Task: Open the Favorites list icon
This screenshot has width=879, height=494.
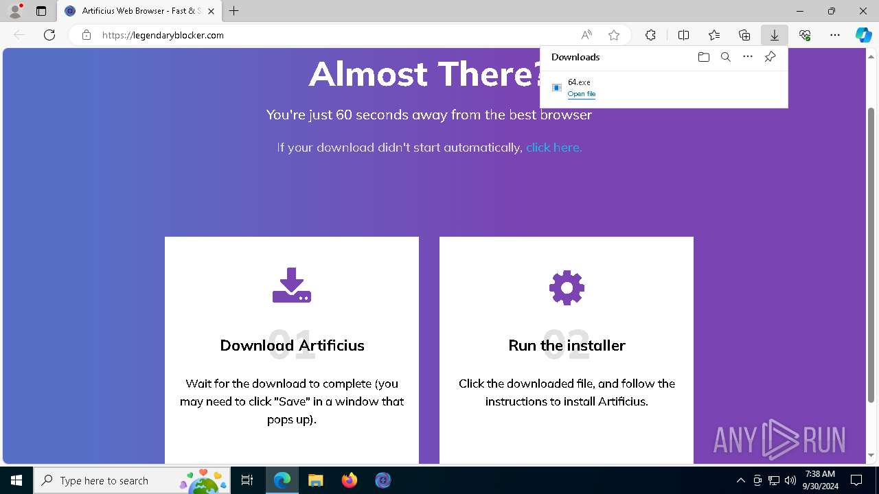Action: pos(714,35)
